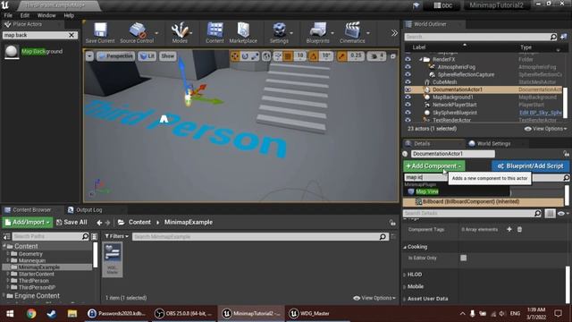Clear Component Tags array with trash icon
The height and width of the screenshot is (322, 572).
pos(520,229)
